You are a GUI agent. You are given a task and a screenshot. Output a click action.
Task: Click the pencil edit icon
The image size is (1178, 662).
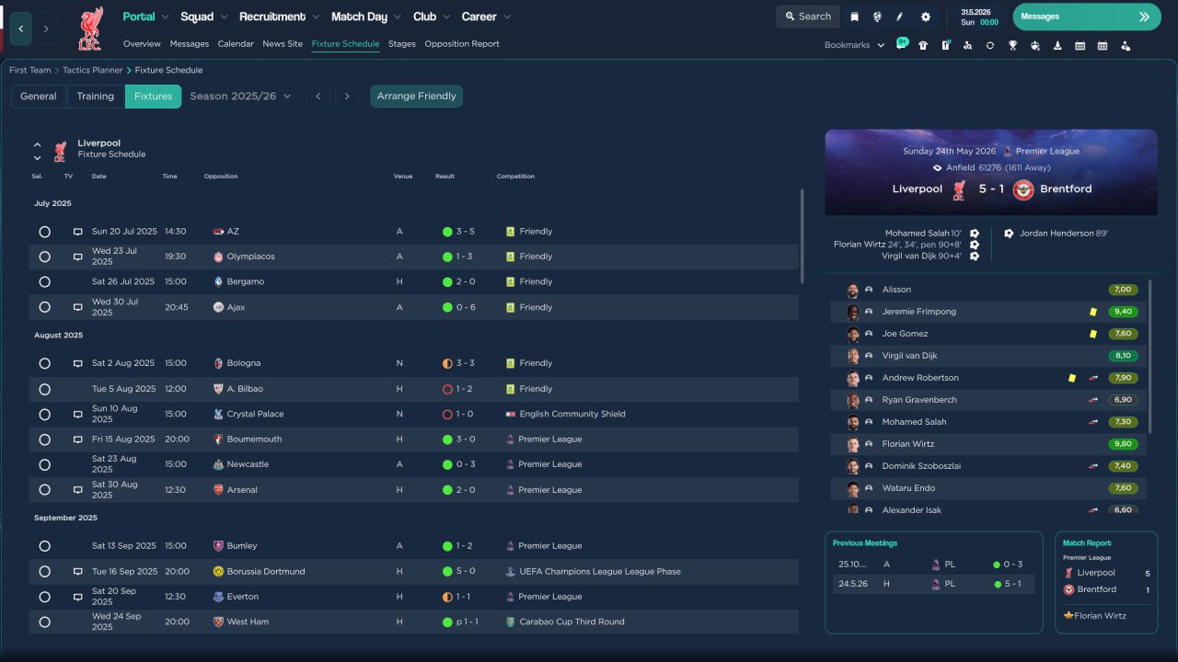click(x=900, y=17)
